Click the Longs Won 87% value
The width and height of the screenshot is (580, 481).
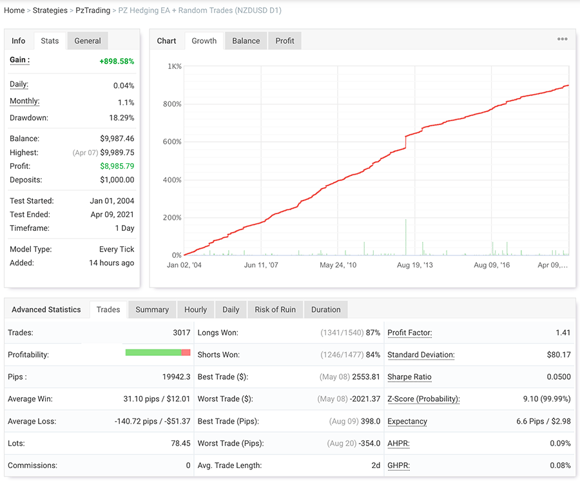pyautogui.click(x=373, y=333)
